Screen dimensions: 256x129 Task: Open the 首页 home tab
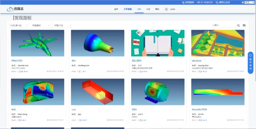pos(116,9)
